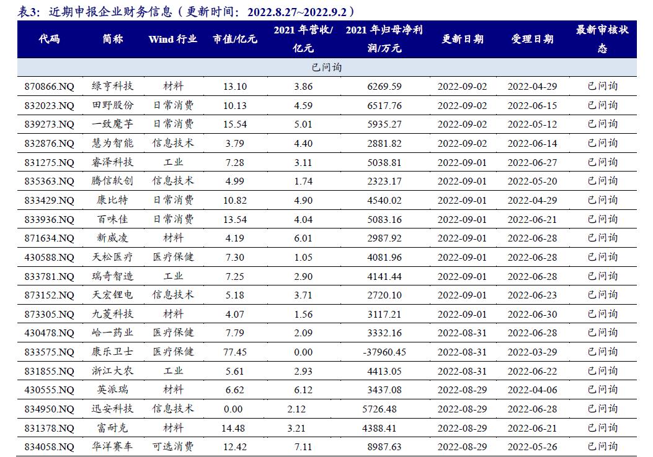Click net profit value 2323.17
Viewport: 653px width, 457px height.
tap(384, 181)
